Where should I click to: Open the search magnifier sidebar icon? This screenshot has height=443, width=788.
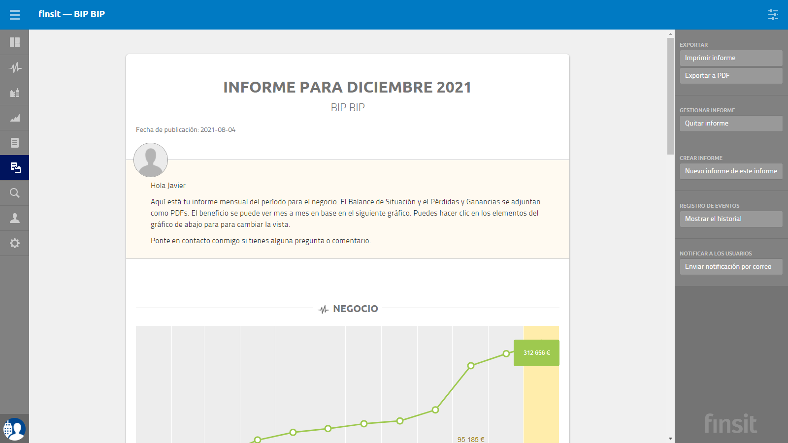(x=15, y=193)
